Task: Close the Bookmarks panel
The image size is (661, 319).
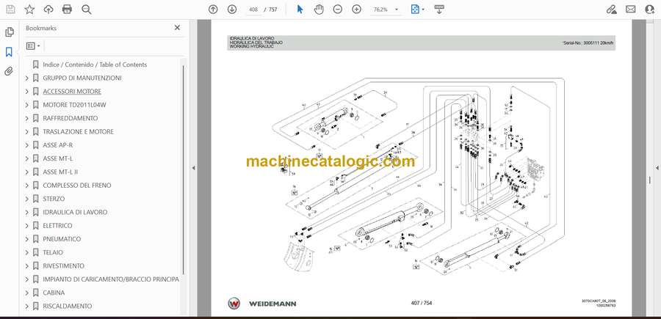Action: (x=177, y=28)
